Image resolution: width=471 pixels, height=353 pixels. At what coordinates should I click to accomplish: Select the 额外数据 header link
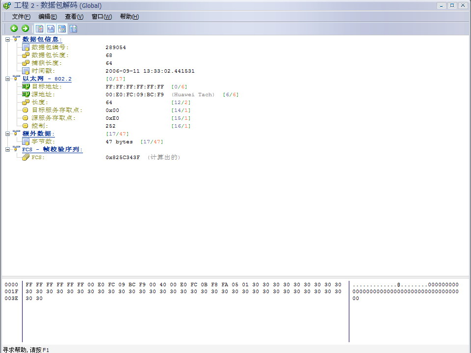pos(38,134)
